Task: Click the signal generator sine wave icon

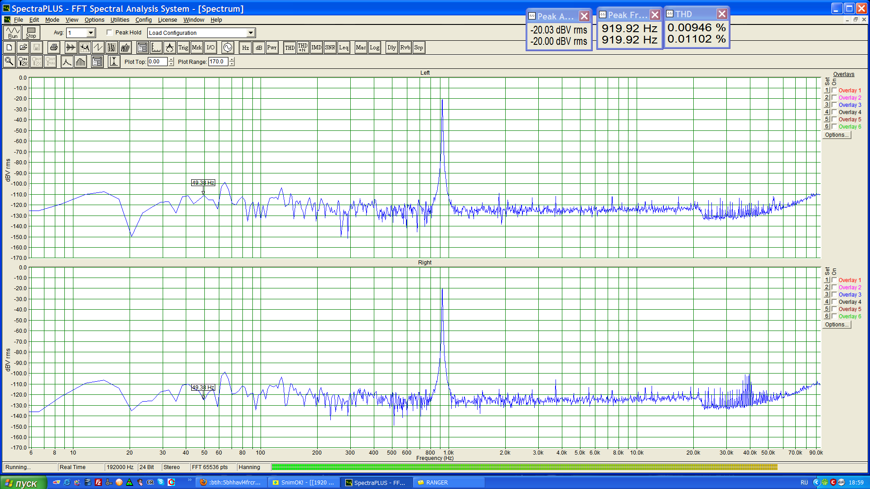Action: [227, 48]
